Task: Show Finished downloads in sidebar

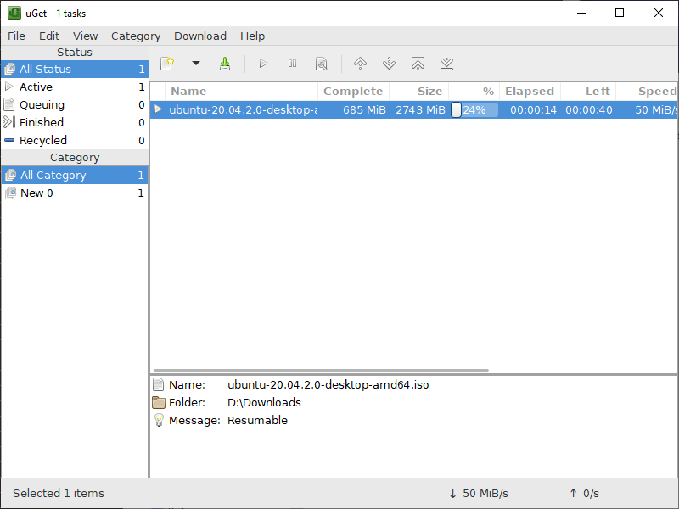Action: click(x=42, y=122)
